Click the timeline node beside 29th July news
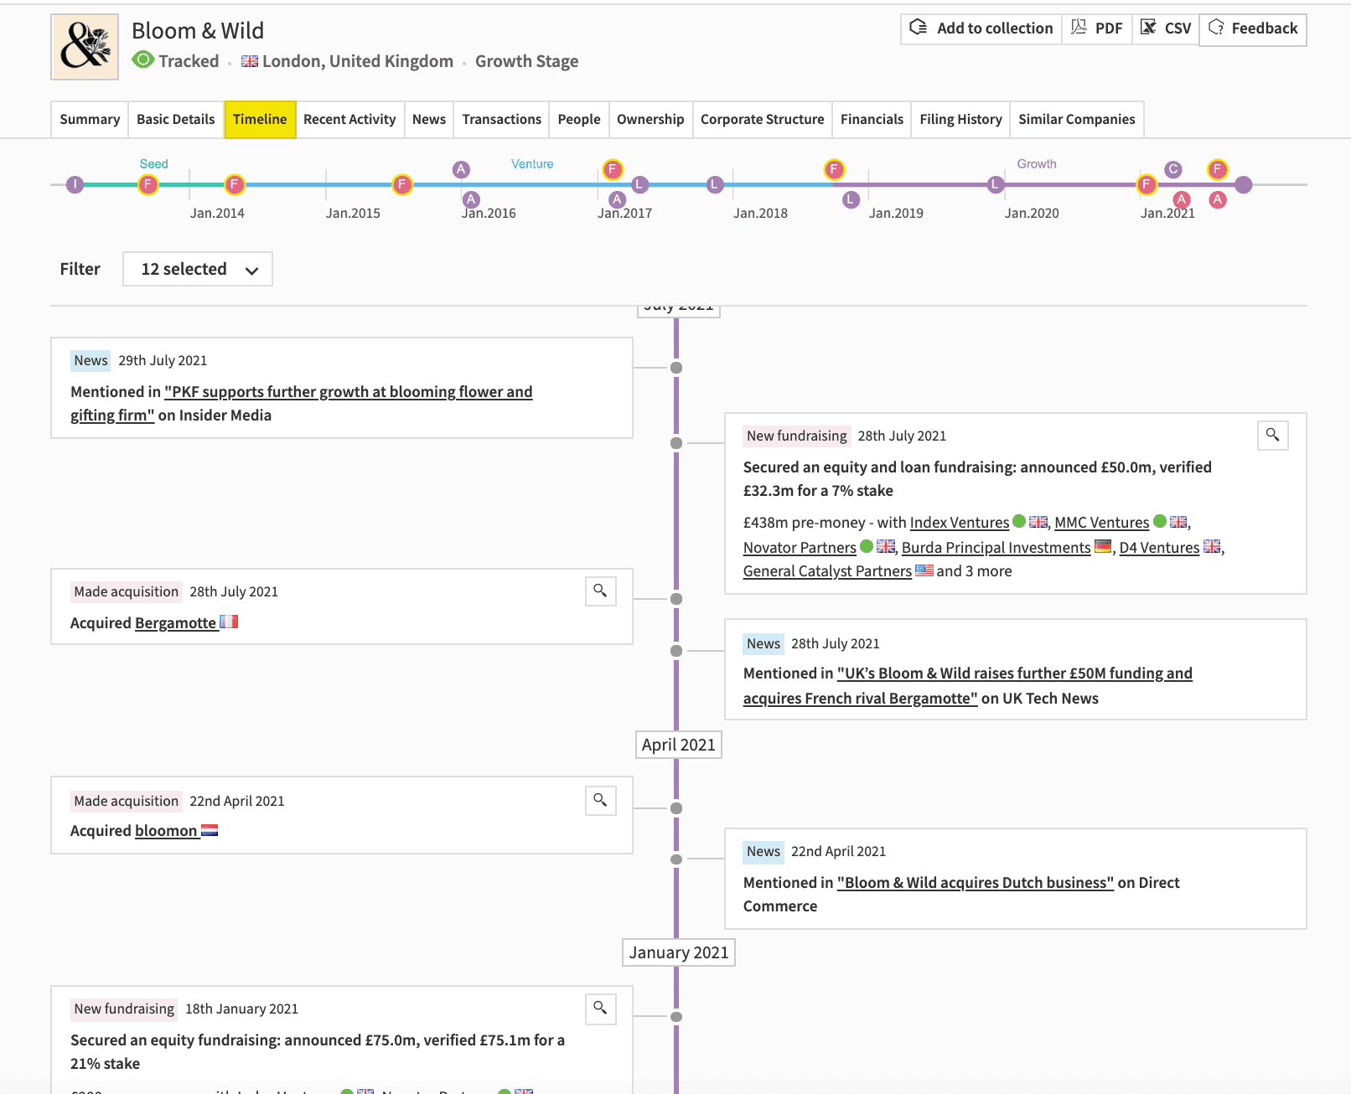This screenshot has width=1351, height=1094. [676, 368]
